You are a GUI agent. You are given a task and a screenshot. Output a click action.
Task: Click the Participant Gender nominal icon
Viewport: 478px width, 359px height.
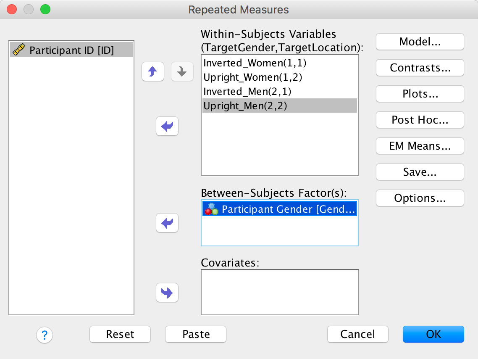(x=212, y=209)
